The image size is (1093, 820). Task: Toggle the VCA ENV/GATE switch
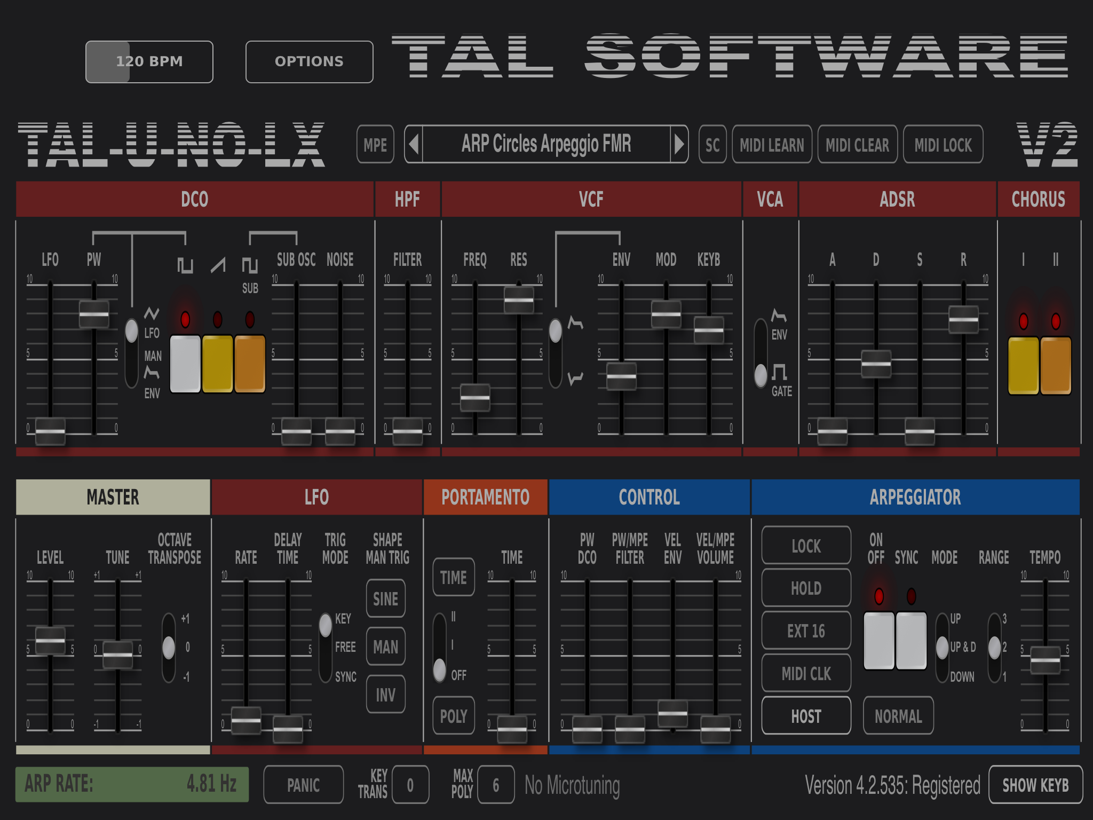coord(761,352)
